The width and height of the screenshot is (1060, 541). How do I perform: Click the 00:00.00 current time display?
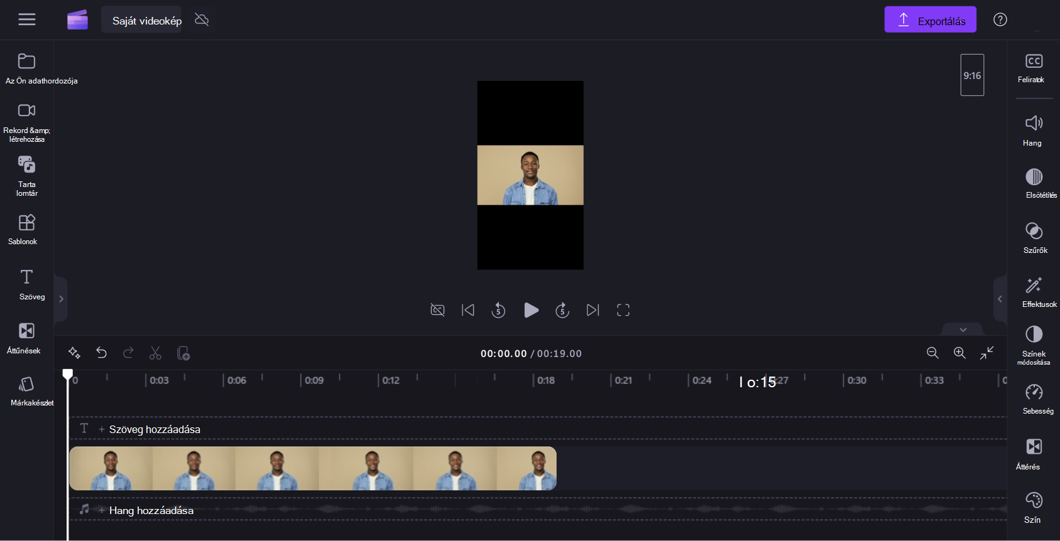(x=503, y=353)
